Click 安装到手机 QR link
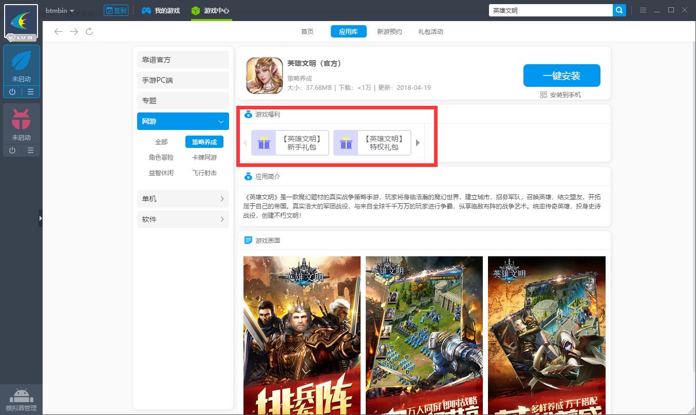The height and width of the screenshot is (415, 696). (x=561, y=95)
